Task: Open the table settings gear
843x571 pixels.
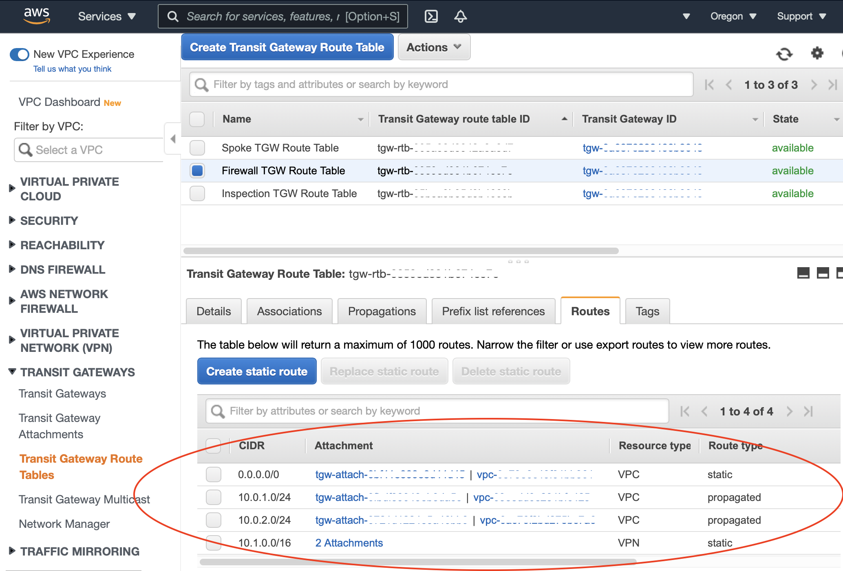Action: [817, 53]
